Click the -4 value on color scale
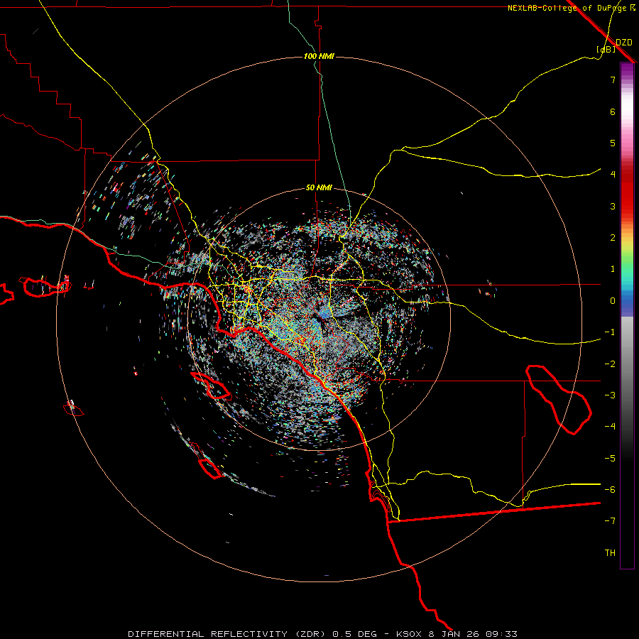This screenshot has width=639, height=639. [610, 427]
